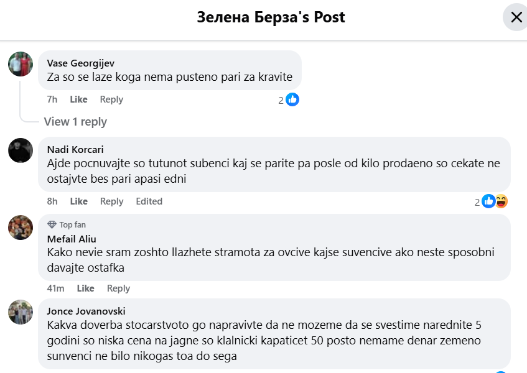
Task: Click the 41m timestamp on Mefail's comment
Action: [x=55, y=288]
